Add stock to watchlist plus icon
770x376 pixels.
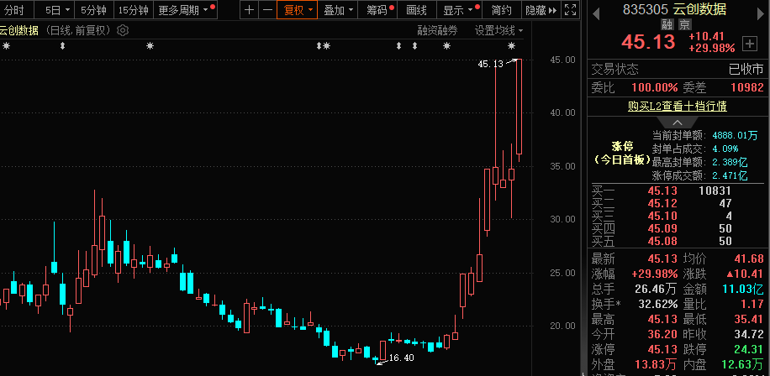[749, 41]
